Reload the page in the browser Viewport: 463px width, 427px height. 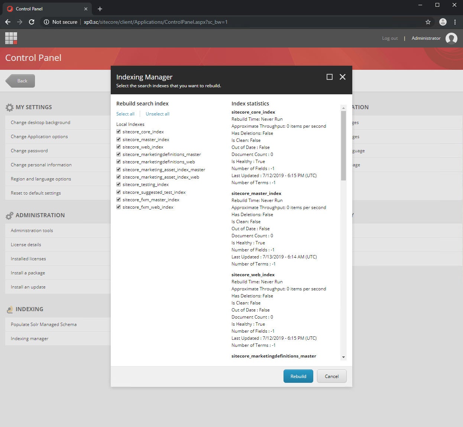pos(32,22)
